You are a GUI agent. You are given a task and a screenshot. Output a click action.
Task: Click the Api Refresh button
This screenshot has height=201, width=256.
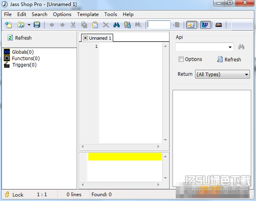[x=229, y=59]
